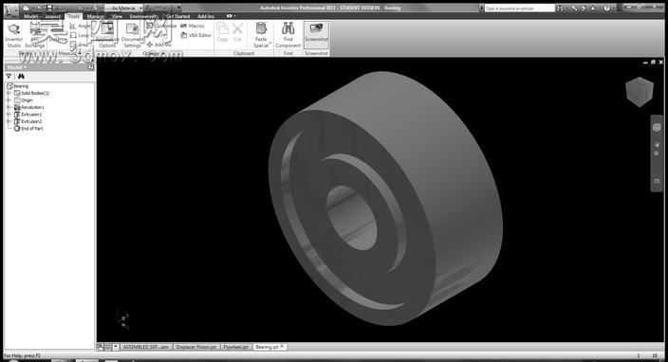
Task: Select the Tools ribbon tab
Action: (x=74, y=16)
